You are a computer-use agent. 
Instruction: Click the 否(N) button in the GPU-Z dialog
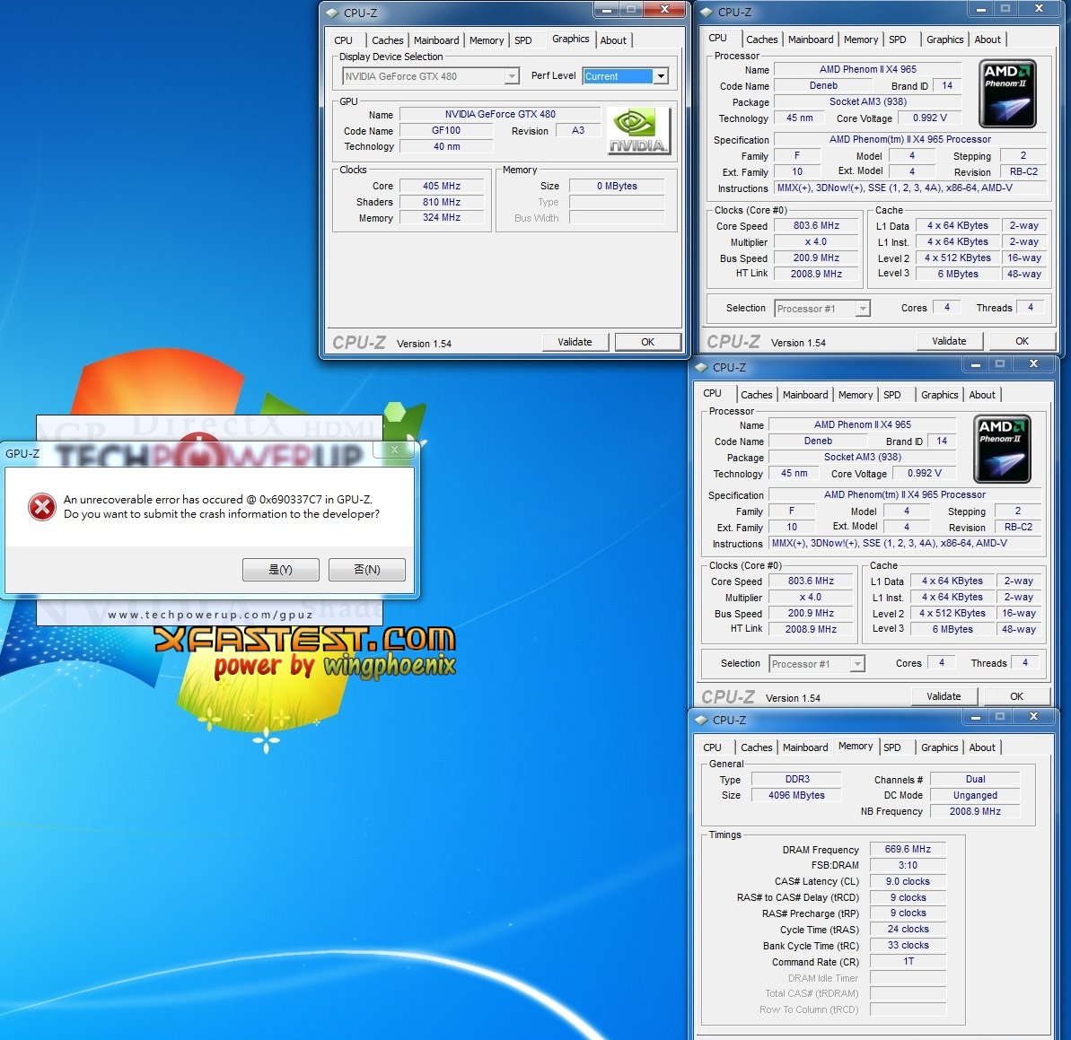366,570
